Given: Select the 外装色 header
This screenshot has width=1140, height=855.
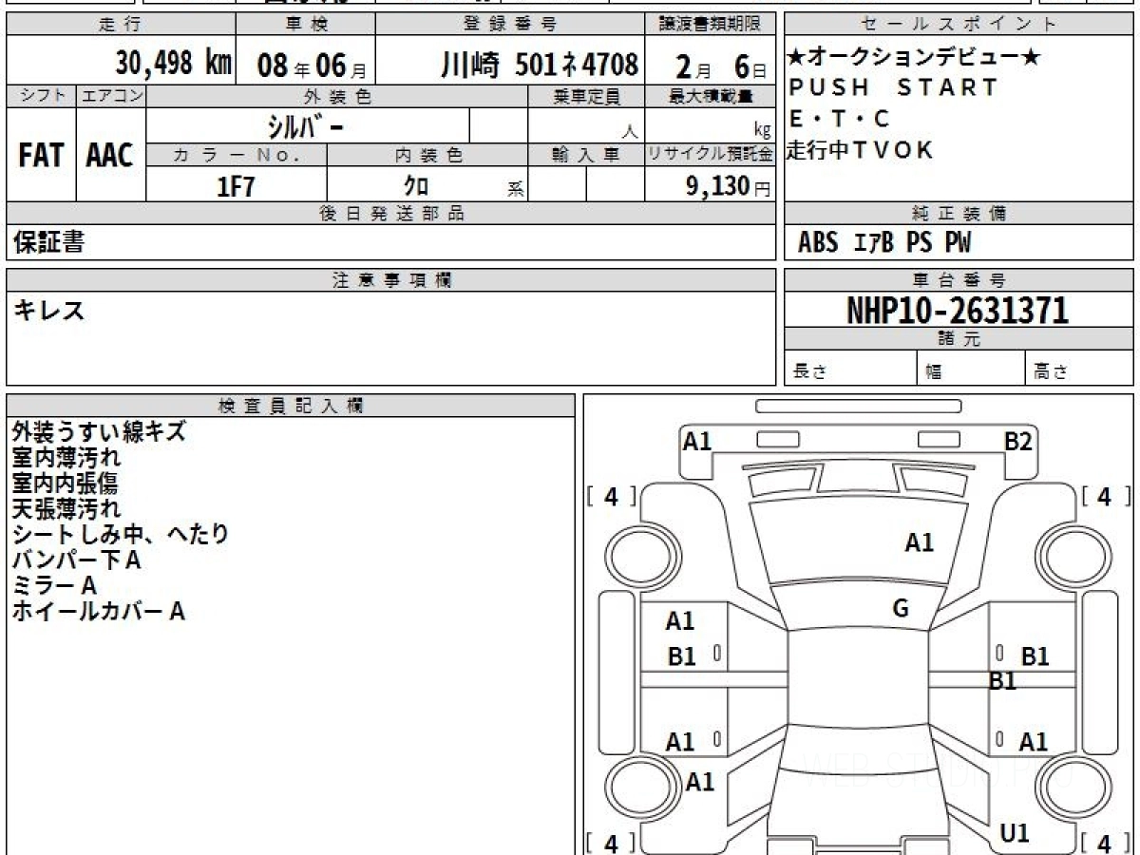Looking at the screenshot, I should click(337, 96).
